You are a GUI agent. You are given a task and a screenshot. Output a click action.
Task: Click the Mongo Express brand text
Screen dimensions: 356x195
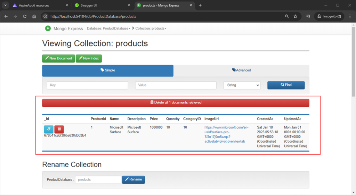click(x=68, y=28)
